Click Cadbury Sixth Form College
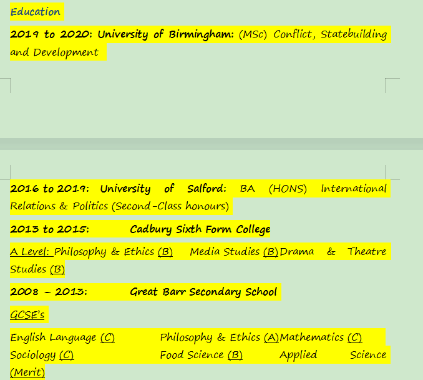423x380 pixels. click(200, 229)
